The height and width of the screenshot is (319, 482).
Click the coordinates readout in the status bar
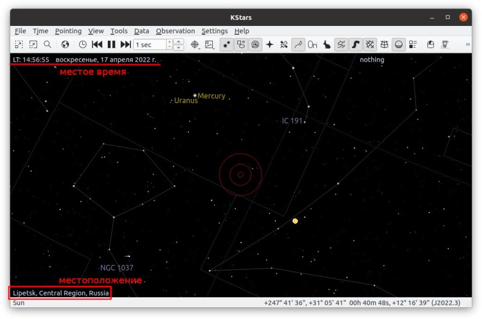[362, 303]
